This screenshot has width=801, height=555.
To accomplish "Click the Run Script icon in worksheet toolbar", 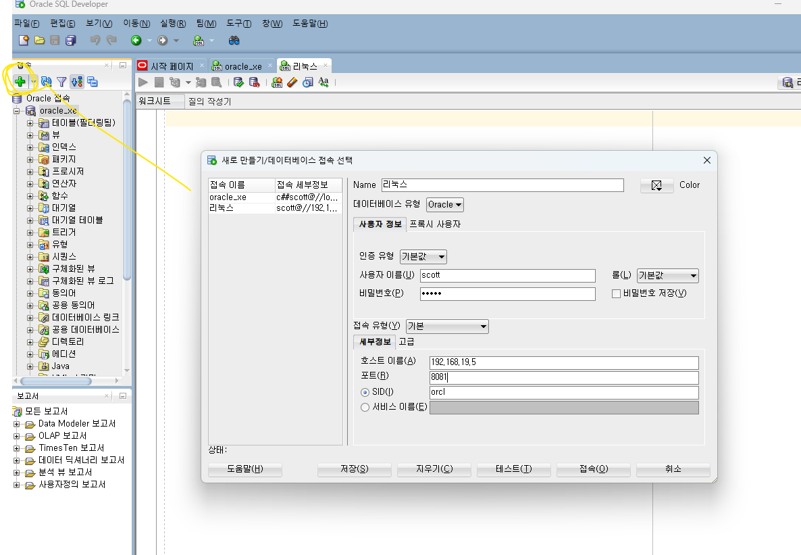I will click(159, 82).
